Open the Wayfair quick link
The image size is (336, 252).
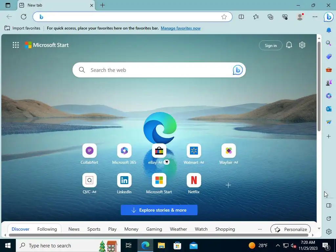pyautogui.click(x=228, y=154)
